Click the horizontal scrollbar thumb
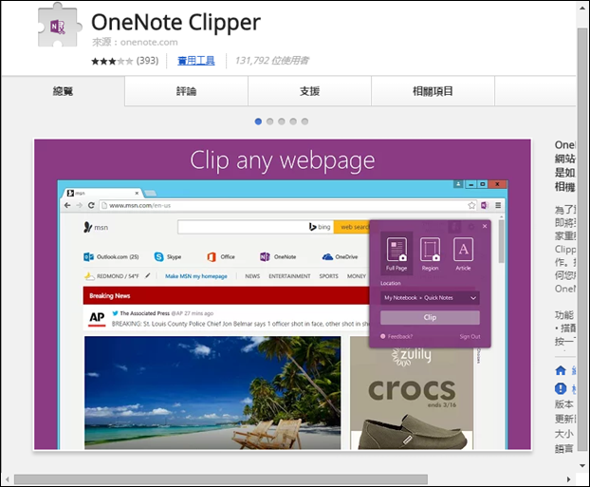 click(221, 479)
